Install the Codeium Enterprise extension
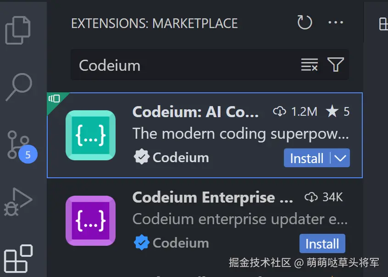This screenshot has width=388, height=277. click(322, 243)
